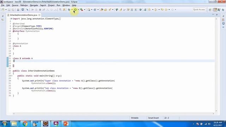Image resolution: width=226 pixels, height=127 pixels.
Task: Click the New file wizard icon
Action: click(x=3, y=10)
